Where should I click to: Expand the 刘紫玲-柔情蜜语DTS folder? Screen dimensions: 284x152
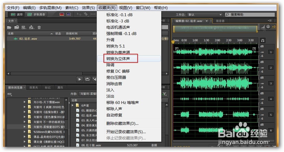(x=24, y=127)
